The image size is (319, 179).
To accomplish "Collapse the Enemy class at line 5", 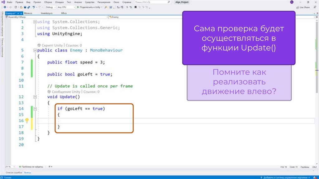I will (x=35, y=50).
